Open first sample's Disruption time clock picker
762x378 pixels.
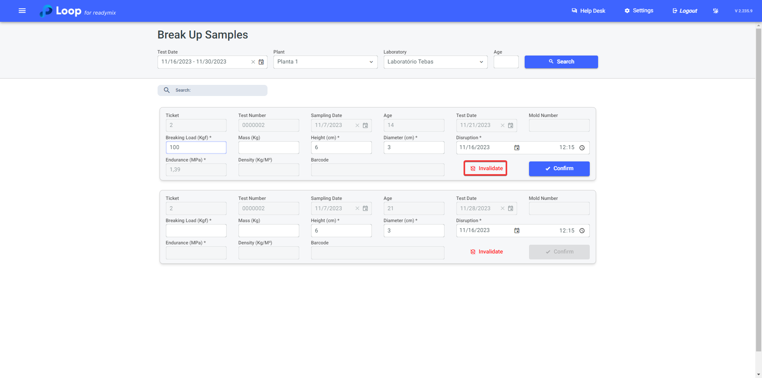tap(582, 148)
